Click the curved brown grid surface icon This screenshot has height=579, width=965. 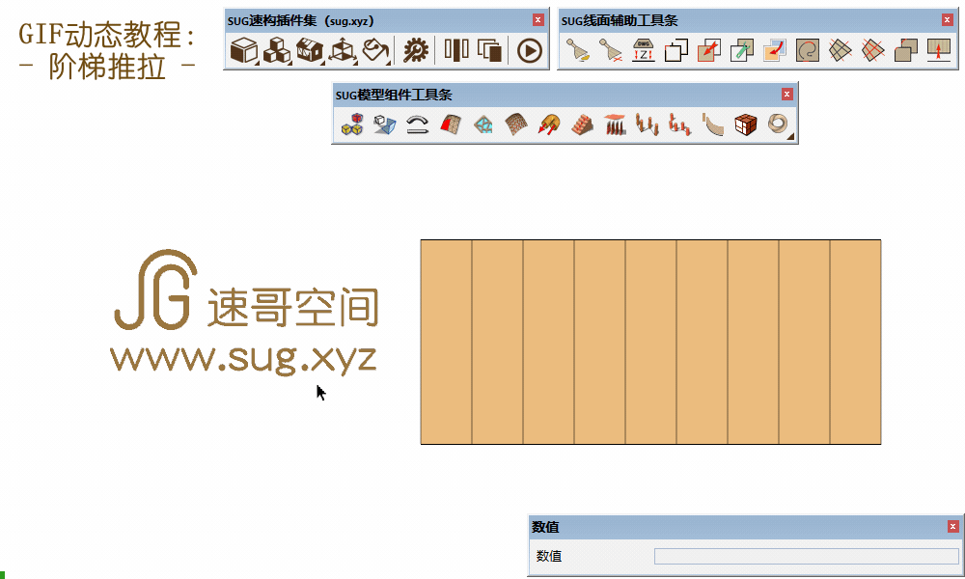[515, 124]
